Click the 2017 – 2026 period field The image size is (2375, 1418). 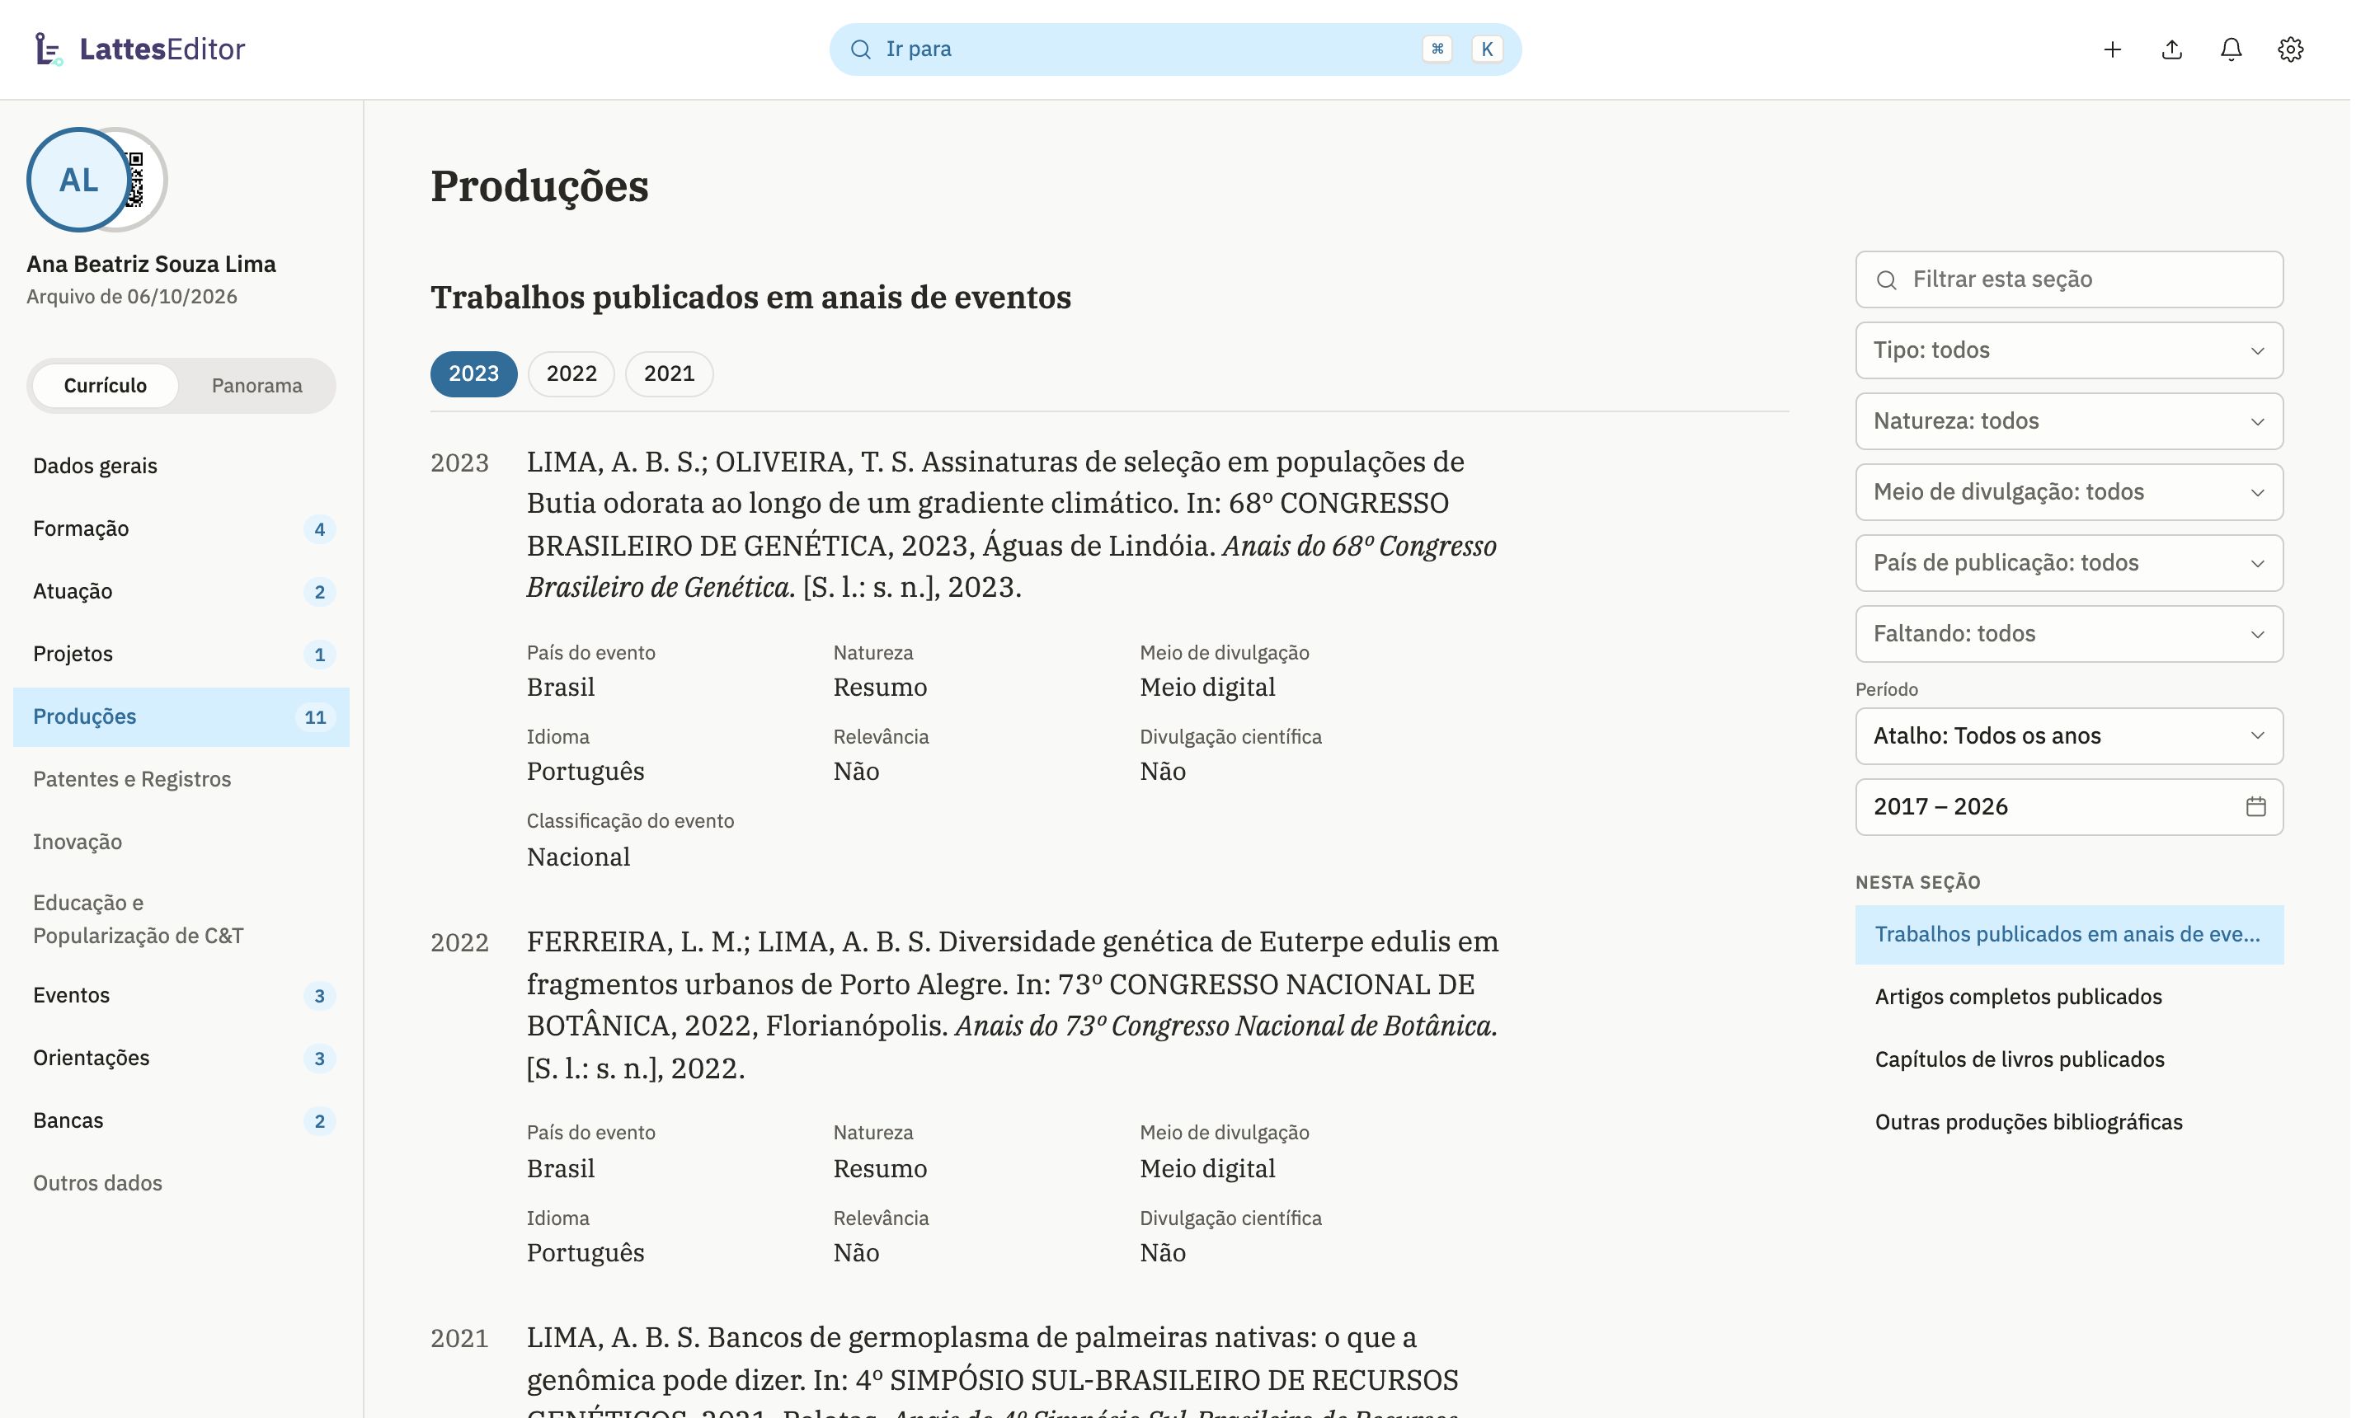pos(2069,806)
